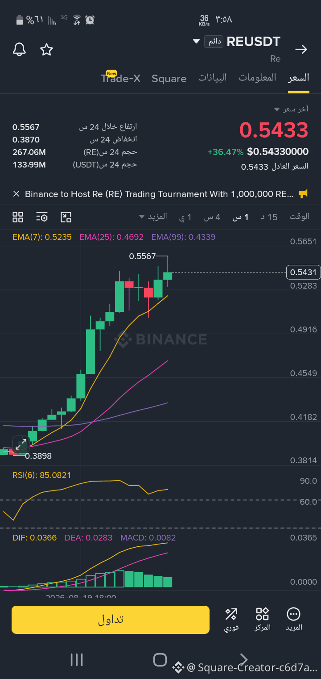The width and height of the screenshot is (321, 679).
Task: Close the trading tournament announcement banner
Action: [16, 194]
